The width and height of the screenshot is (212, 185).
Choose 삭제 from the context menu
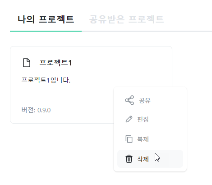tap(143, 159)
